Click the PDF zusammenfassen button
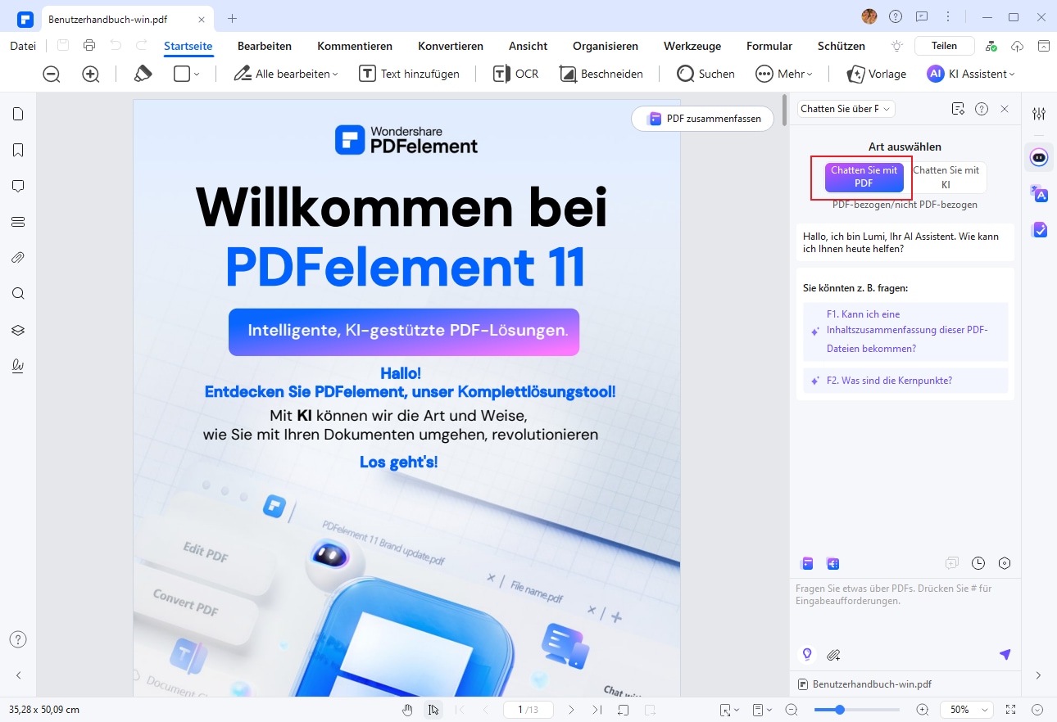This screenshot has width=1057, height=722. (x=703, y=119)
